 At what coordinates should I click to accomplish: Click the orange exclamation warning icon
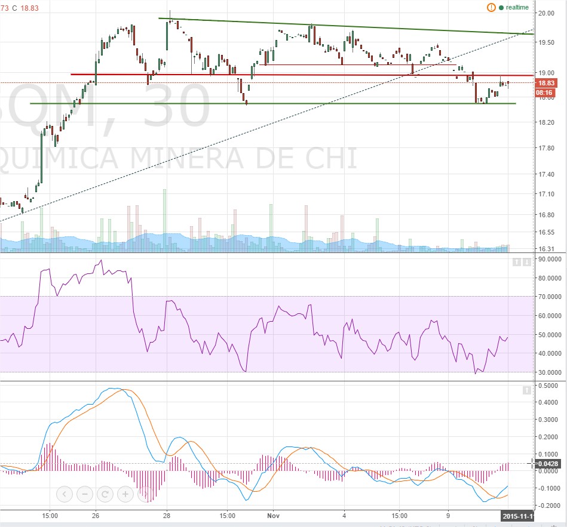491,7
